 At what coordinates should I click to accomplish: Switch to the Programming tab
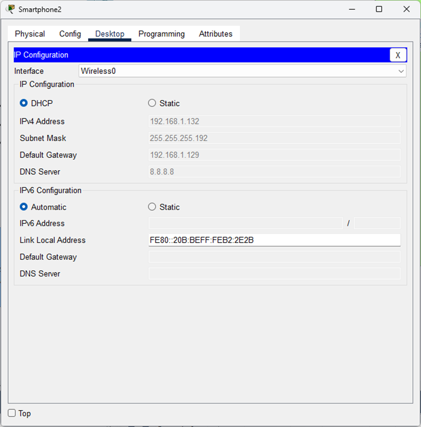(x=162, y=34)
